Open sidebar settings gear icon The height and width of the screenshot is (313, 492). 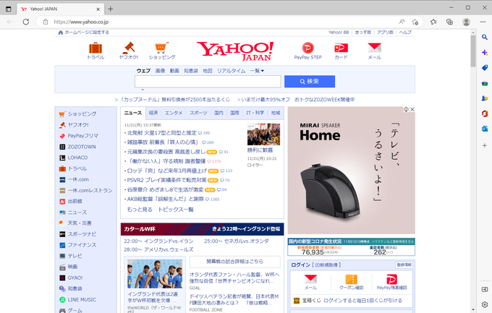pos(485,304)
